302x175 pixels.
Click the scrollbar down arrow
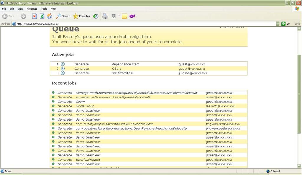(x=299, y=166)
